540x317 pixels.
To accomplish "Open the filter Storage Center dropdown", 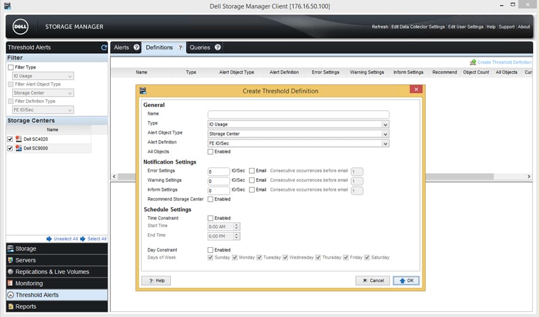I will 43,93.
